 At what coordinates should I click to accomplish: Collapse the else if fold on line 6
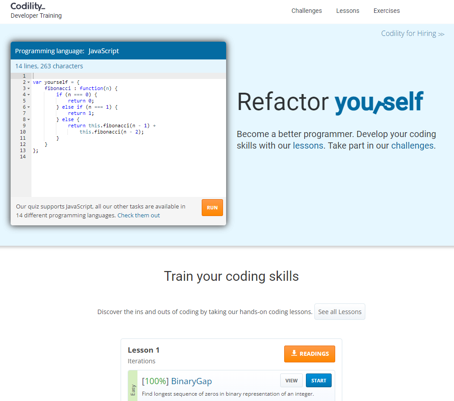[29, 107]
